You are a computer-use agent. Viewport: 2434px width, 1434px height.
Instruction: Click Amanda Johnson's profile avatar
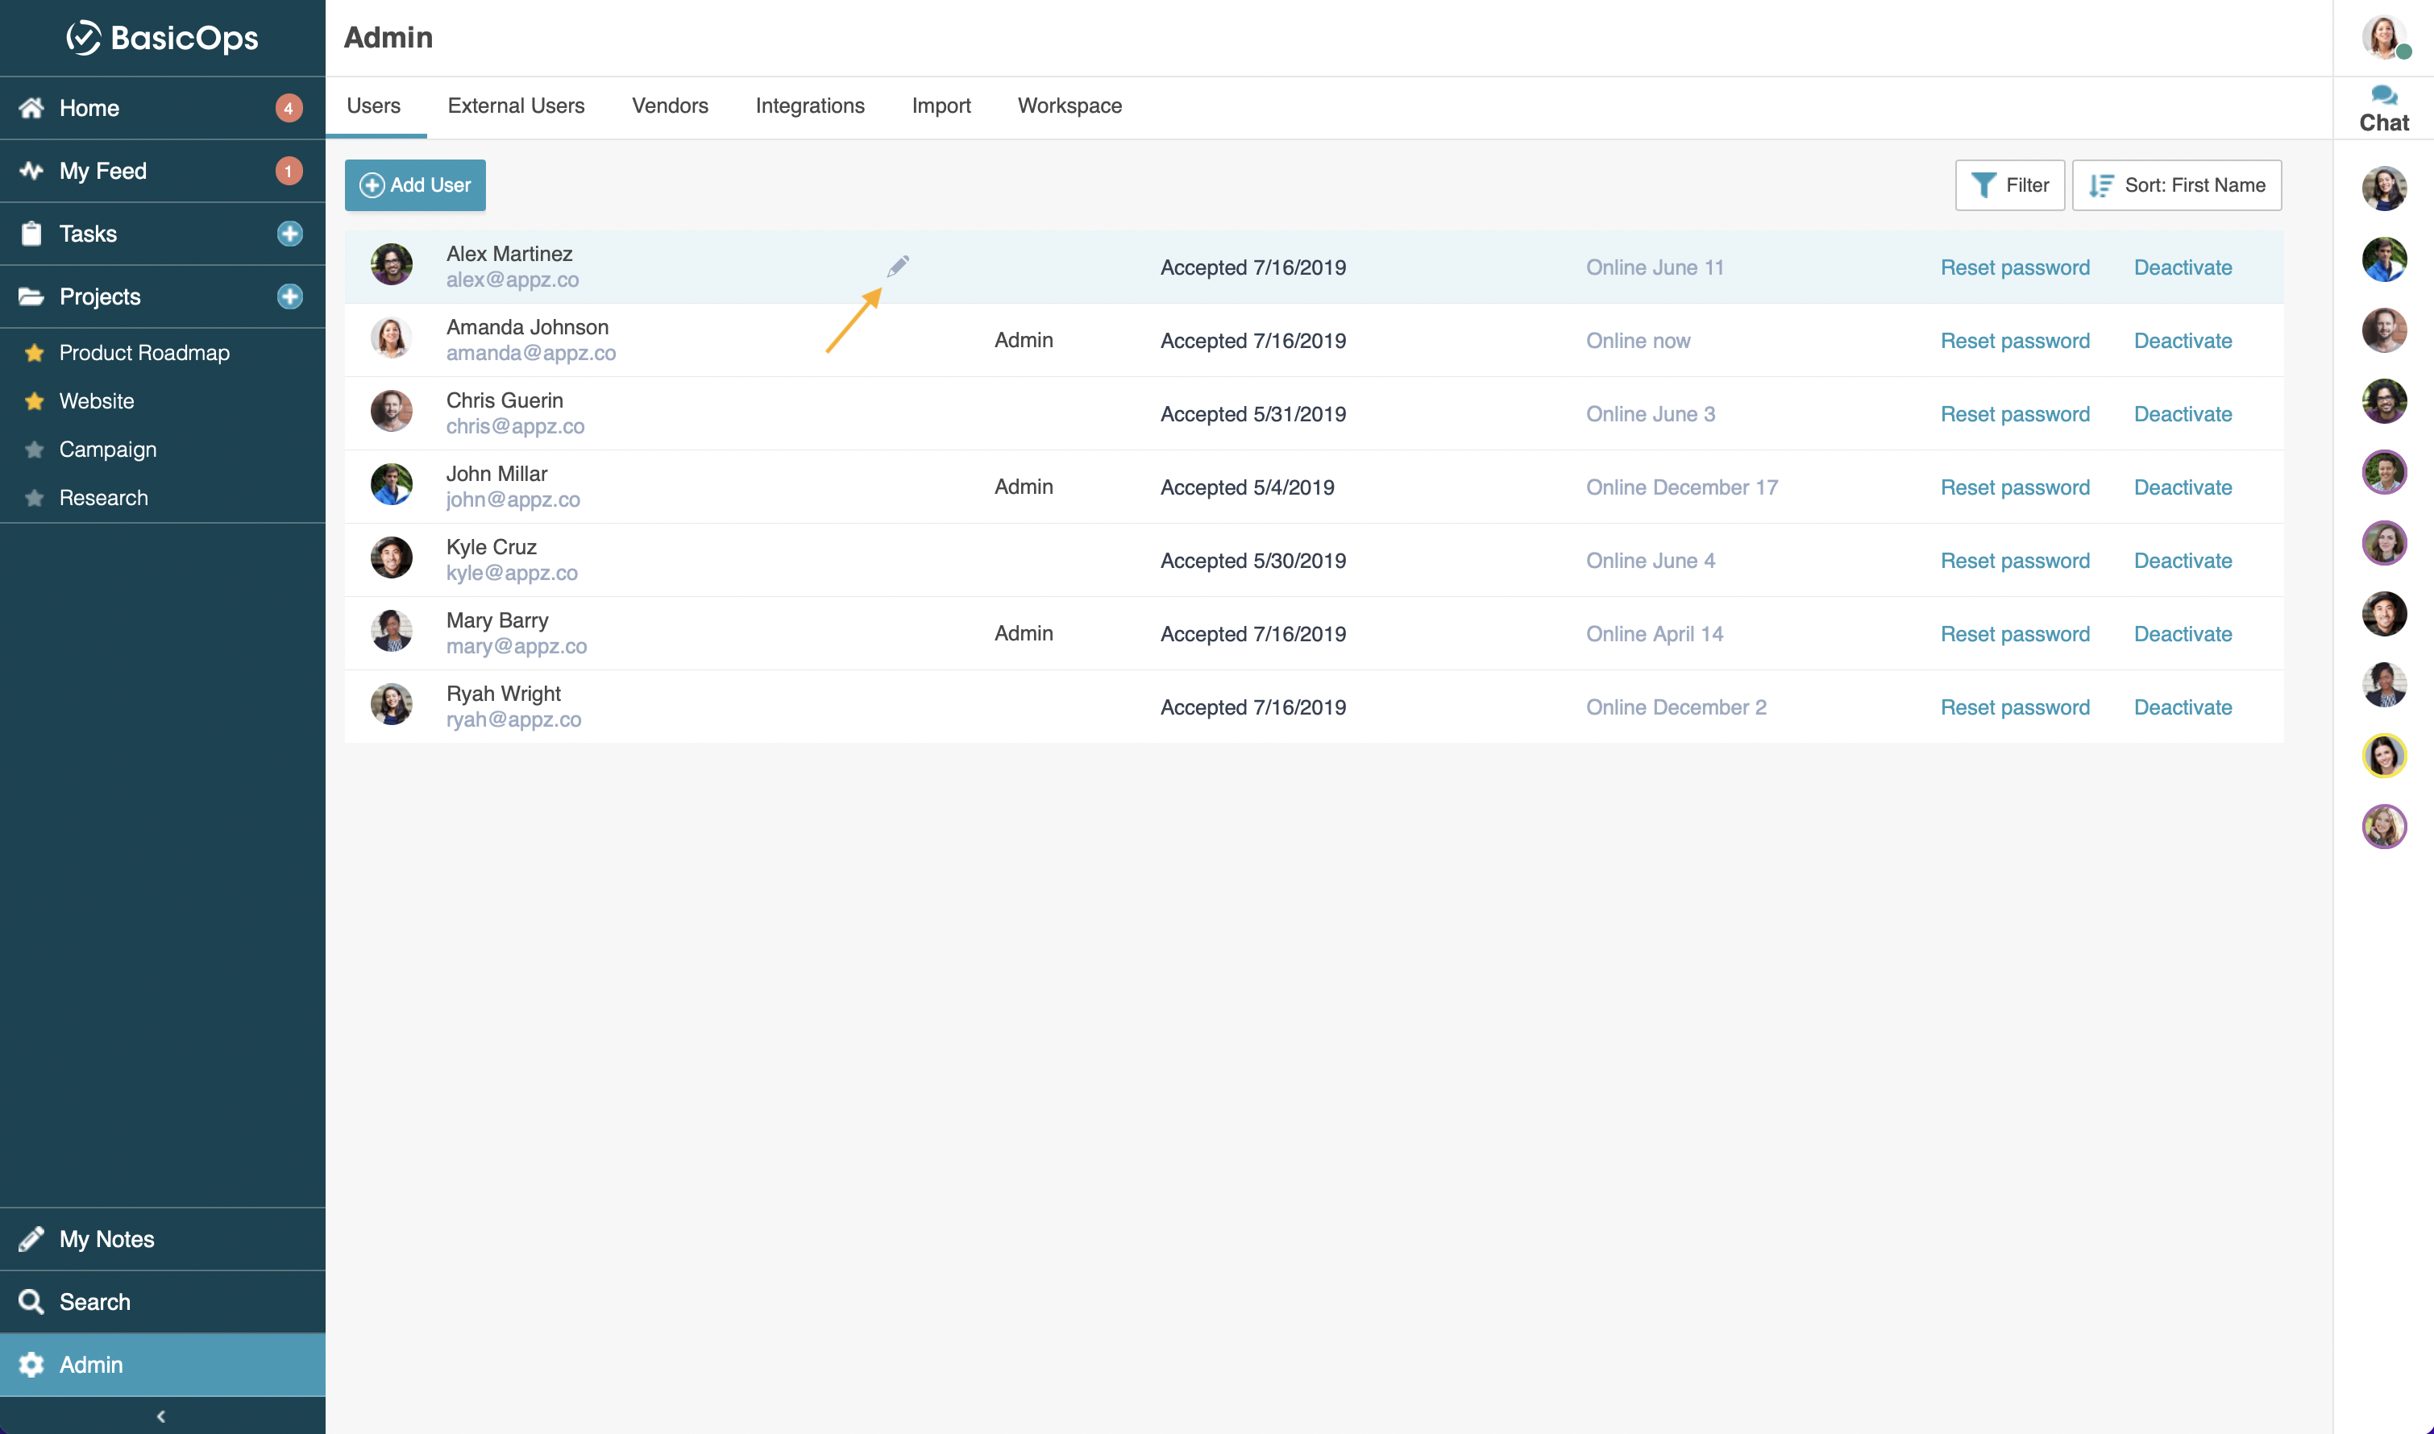392,339
